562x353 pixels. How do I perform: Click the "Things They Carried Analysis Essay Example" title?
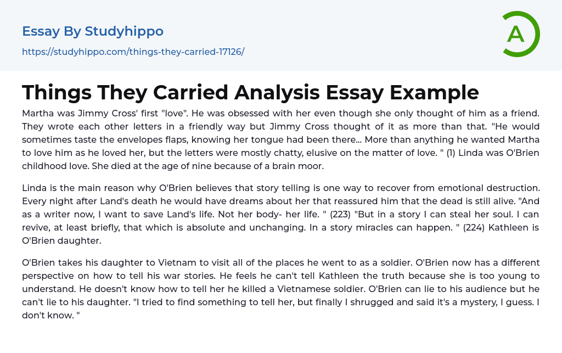(250, 92)
